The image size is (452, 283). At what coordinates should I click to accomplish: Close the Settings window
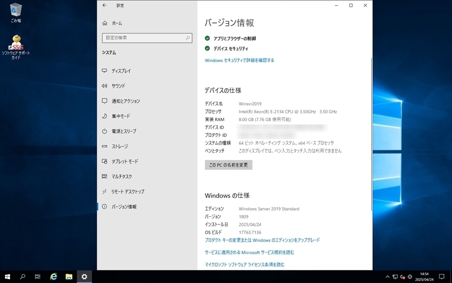coord(365,5)
